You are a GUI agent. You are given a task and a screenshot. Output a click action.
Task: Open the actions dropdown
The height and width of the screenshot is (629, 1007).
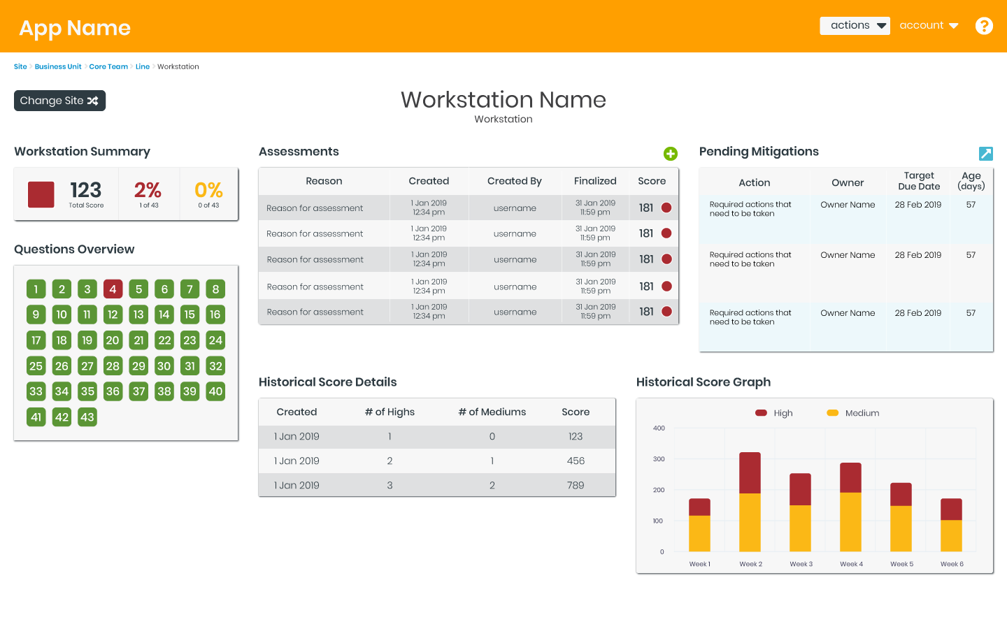(855, 26)
